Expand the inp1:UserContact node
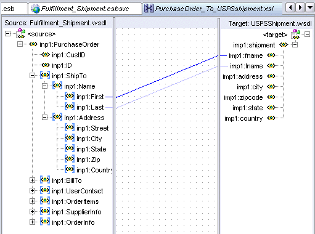 (32, 191)
